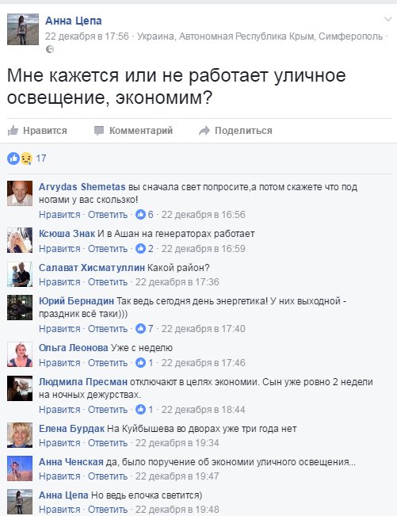397x516 pixels.
Task: Click Ответить under Ксюша Знак comment
Action: [x=108, y=248]
